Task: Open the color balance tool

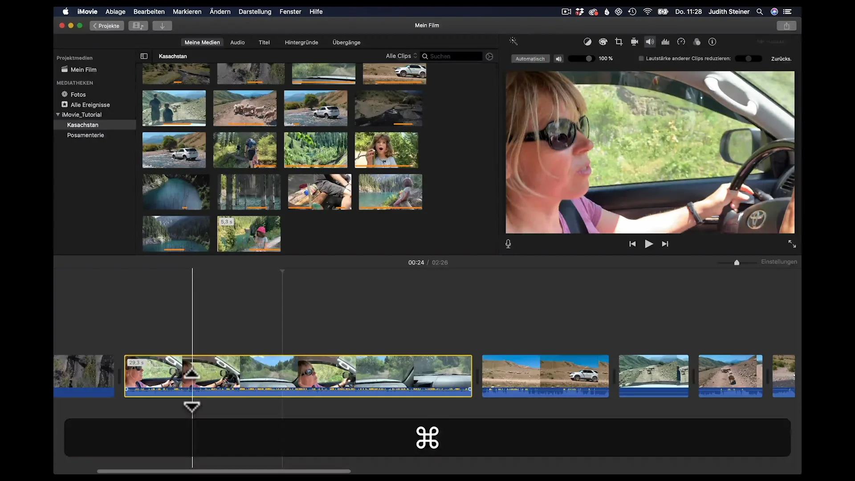Action: (587, 41)
